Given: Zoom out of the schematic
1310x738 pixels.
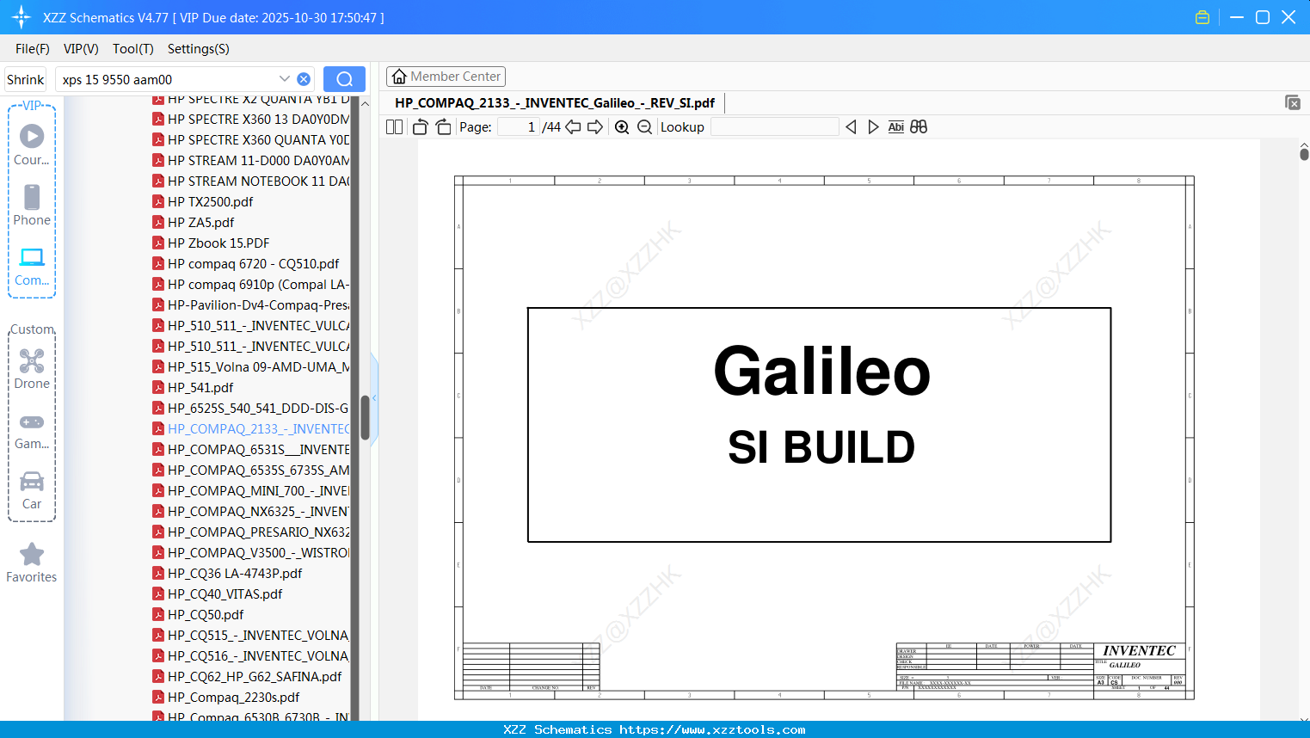Looking at the screenshot, I should point(644,127).
